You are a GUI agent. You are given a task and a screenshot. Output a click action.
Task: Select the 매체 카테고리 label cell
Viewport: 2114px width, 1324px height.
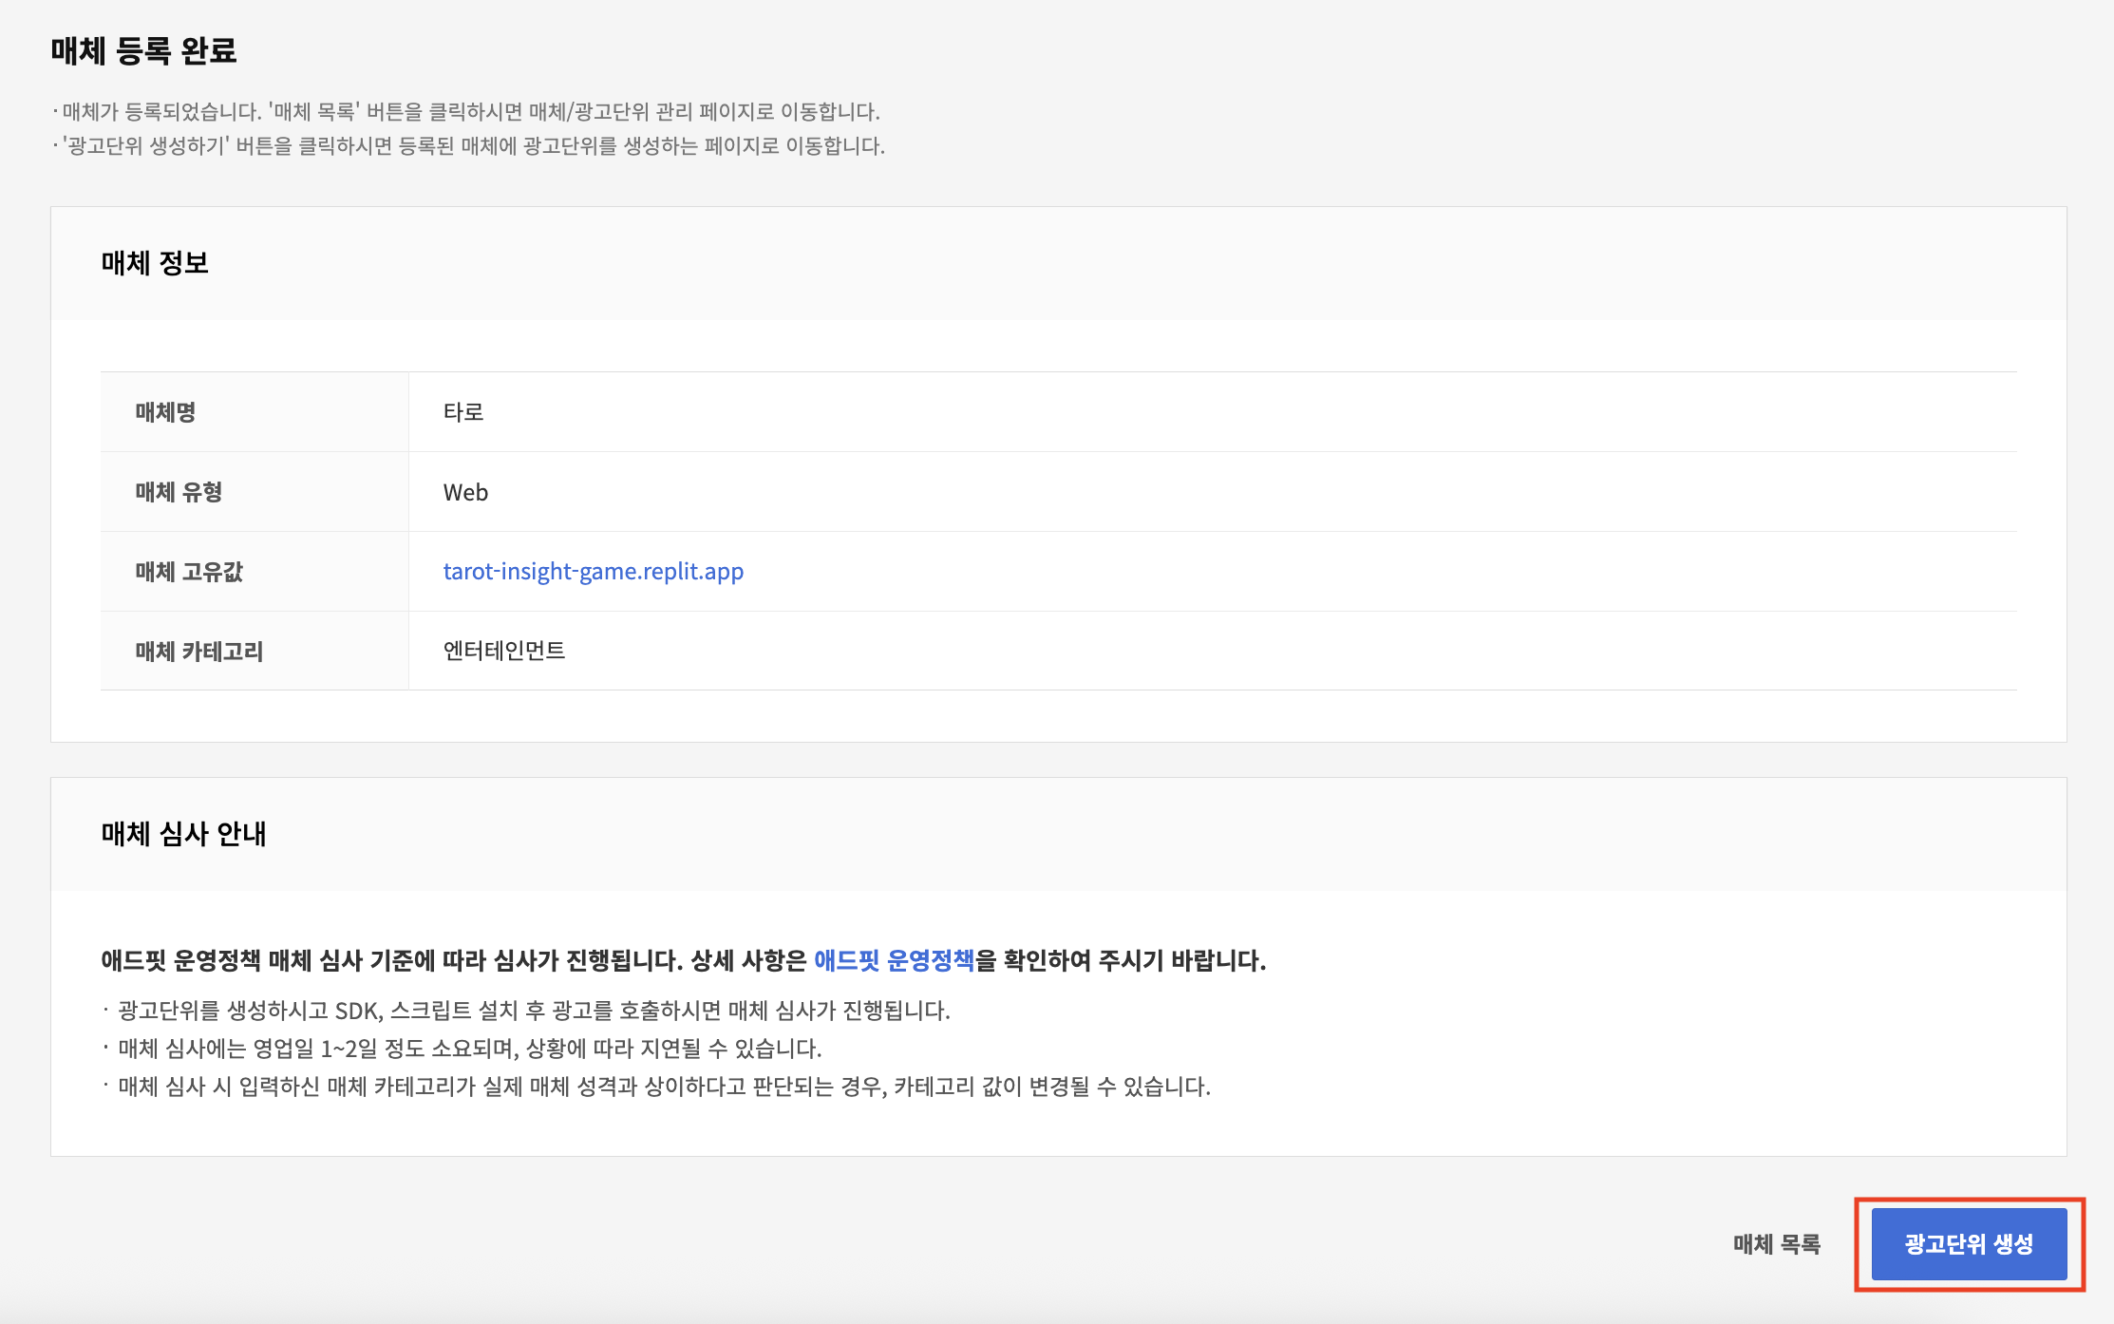(198, 652)
